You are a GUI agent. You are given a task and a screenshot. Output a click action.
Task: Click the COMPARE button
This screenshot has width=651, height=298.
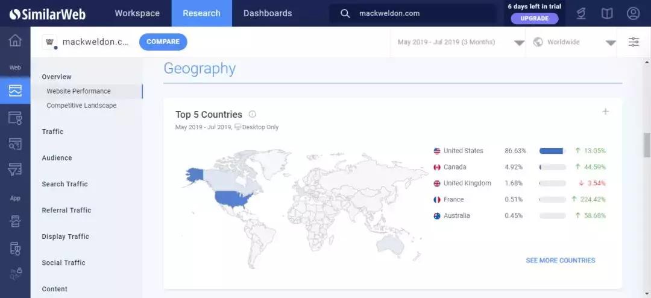pos(163,42)
